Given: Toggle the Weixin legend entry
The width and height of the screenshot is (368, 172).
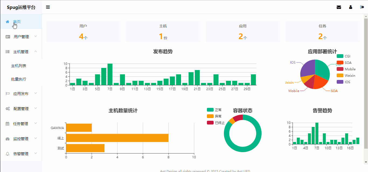Looking at the screenshot, I should pos(346,75).
